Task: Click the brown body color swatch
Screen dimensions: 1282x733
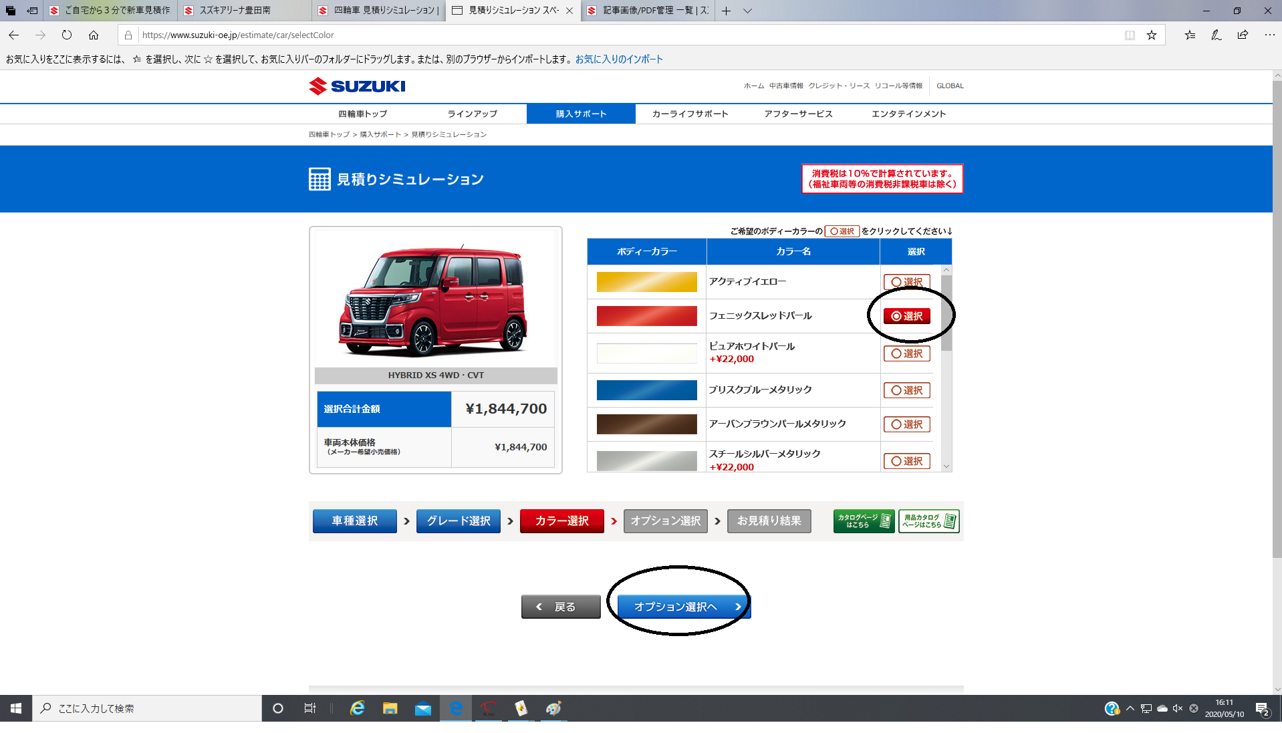Action: 646,424
